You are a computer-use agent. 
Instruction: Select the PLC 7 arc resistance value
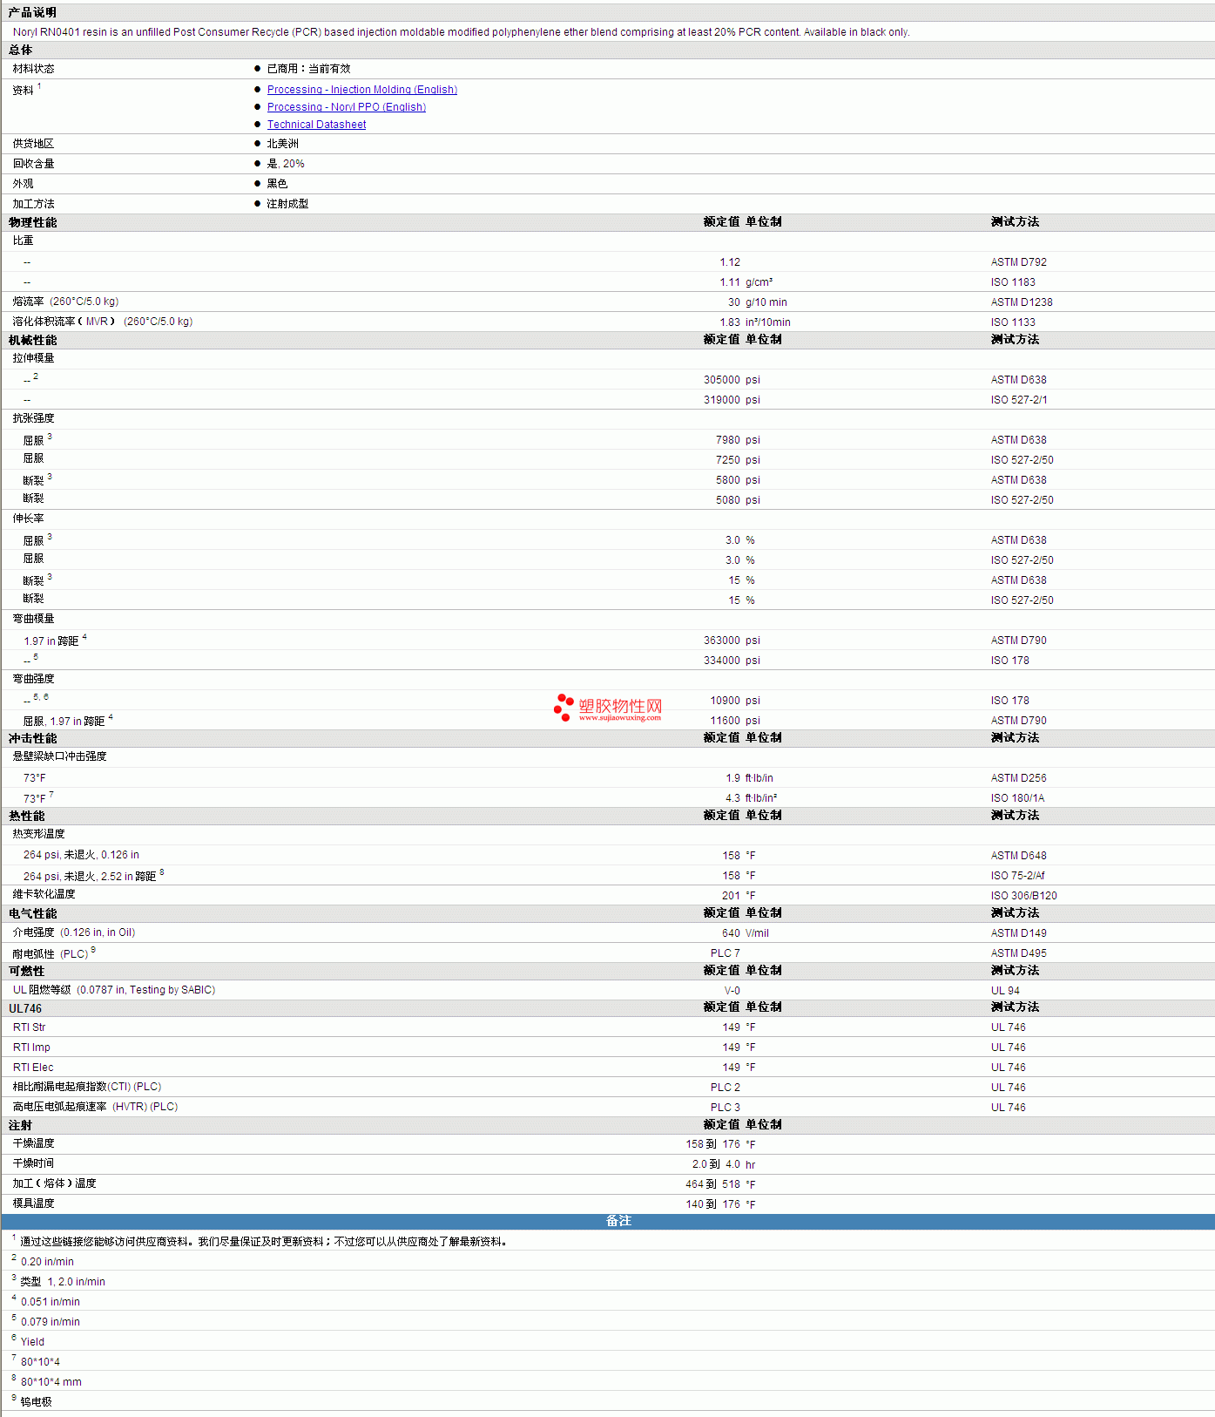(726, 953)
